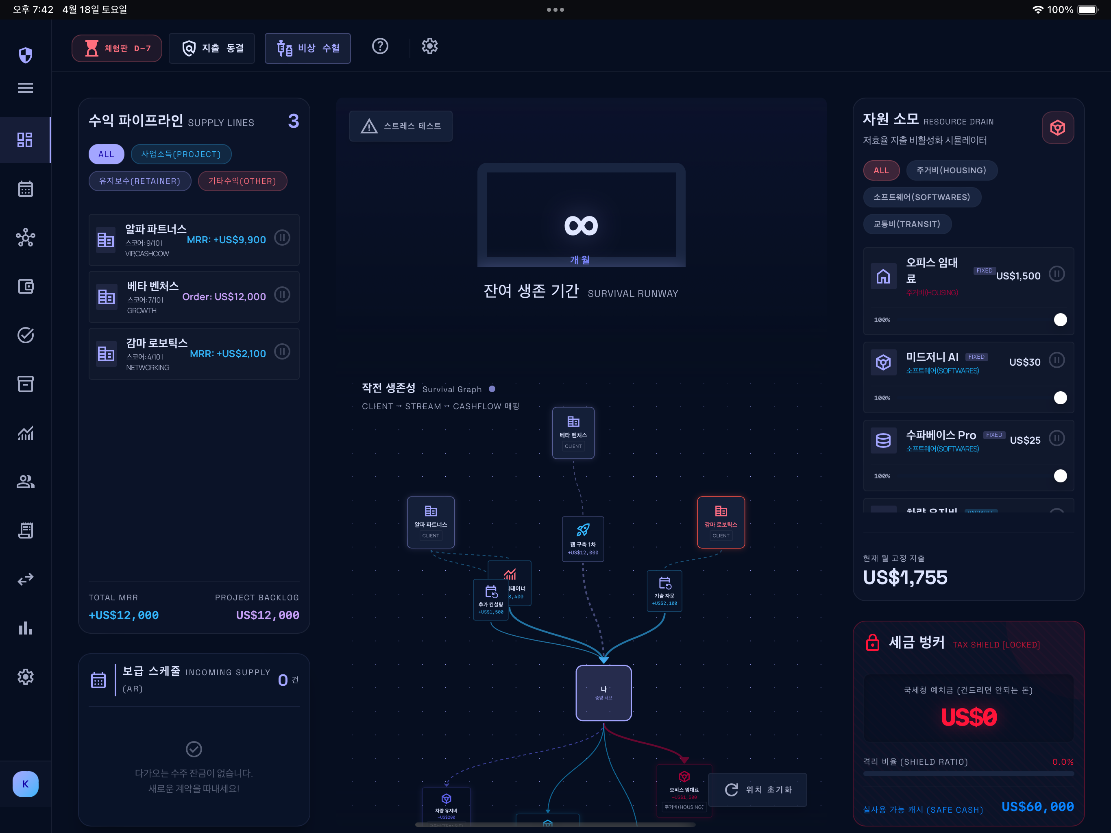Select the 알파 파트너스 client node in graph
This screenshot has width=1111, height=833.
(x=431, y=523)
